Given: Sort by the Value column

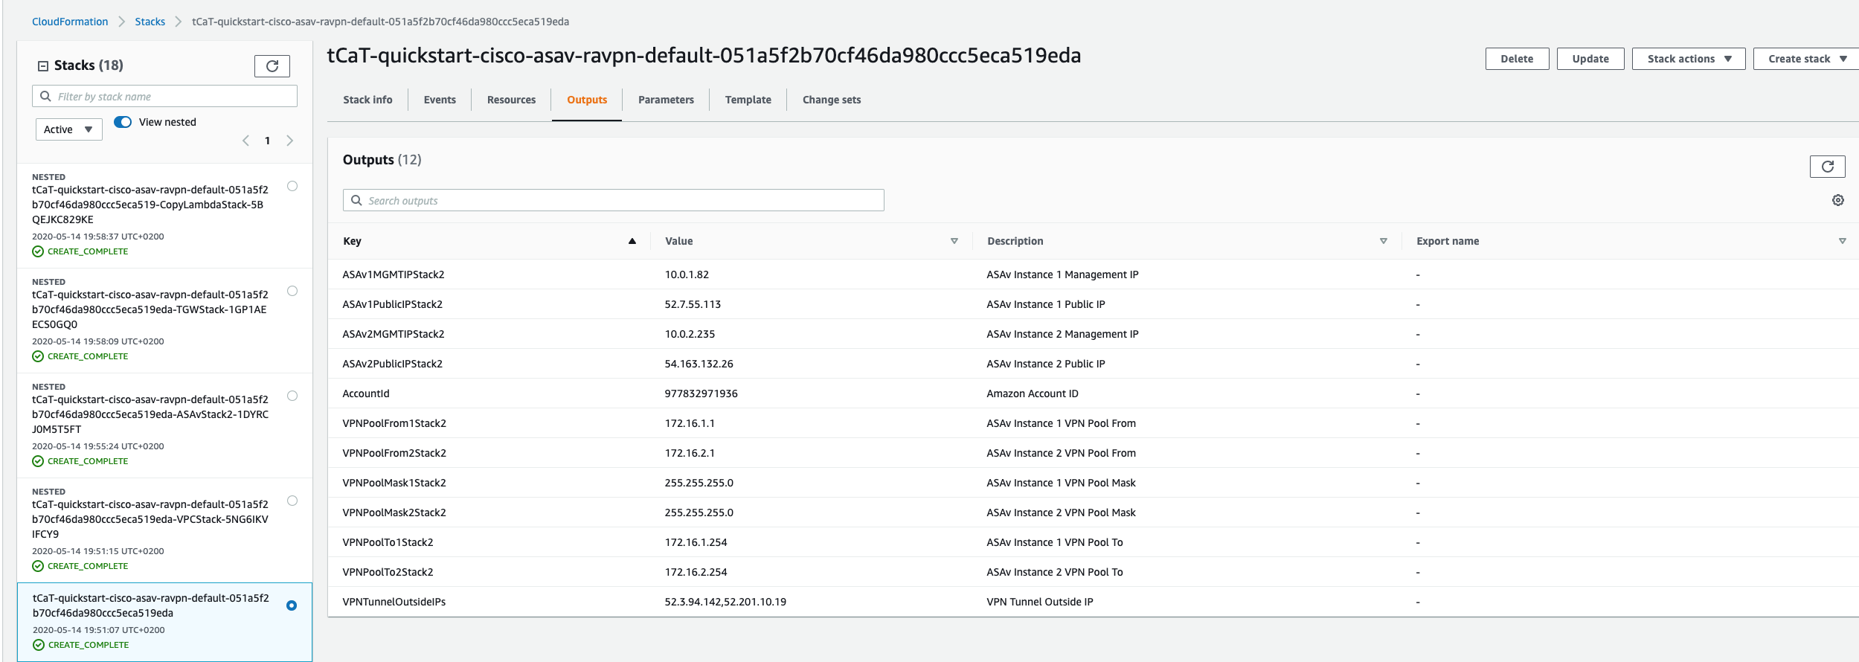Looking at the screenshot, I should [954, 241].
